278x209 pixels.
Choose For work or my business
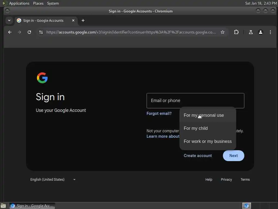[208, 141]
